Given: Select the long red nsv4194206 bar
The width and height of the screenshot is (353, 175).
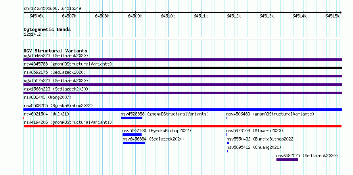Looking at the screenshot, I should click(x=182, y=126).
